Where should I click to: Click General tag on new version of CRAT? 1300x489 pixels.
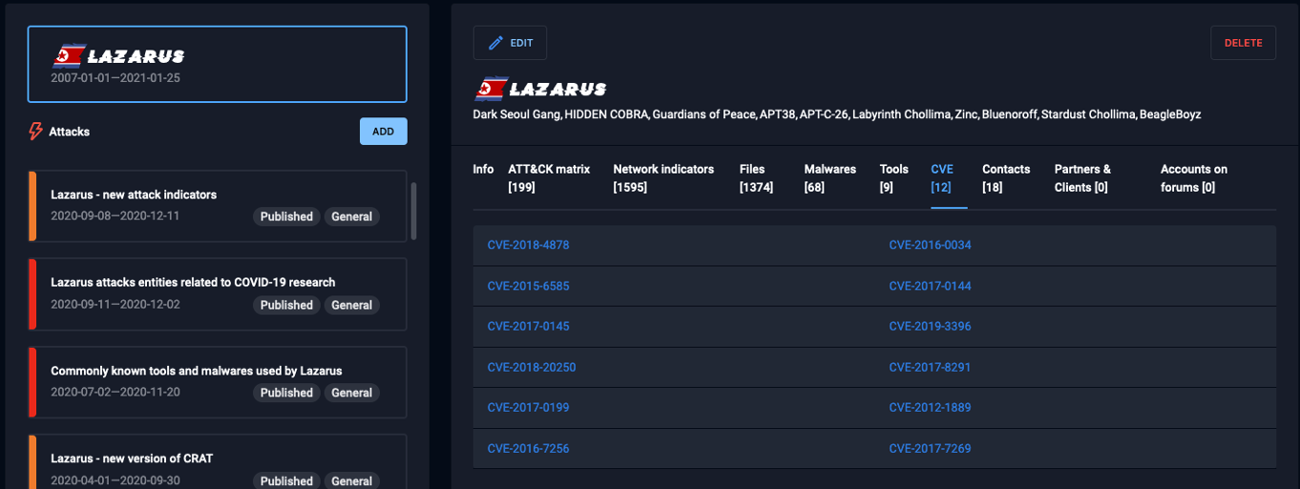tap(351, 480)
